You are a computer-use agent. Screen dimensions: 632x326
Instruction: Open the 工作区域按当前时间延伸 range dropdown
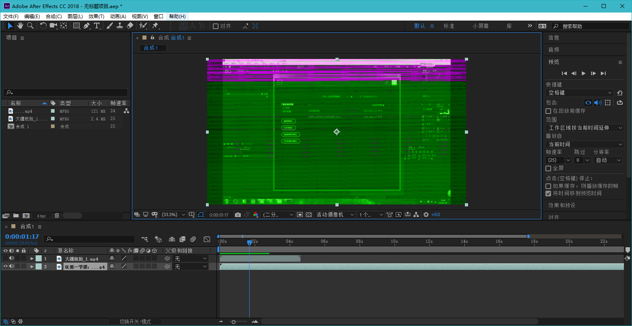[x=585, y=128]
